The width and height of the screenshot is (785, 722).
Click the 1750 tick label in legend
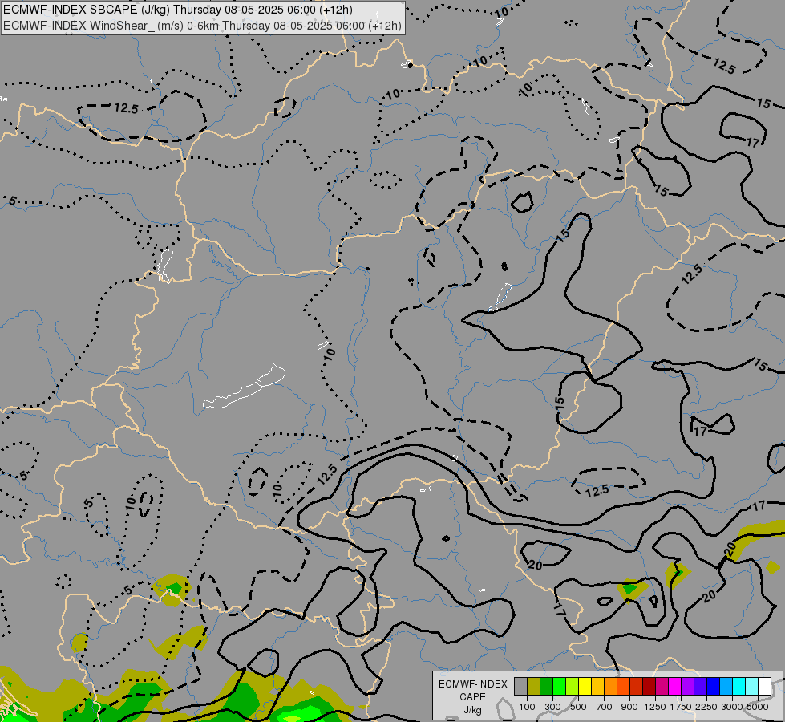(681, 707)
